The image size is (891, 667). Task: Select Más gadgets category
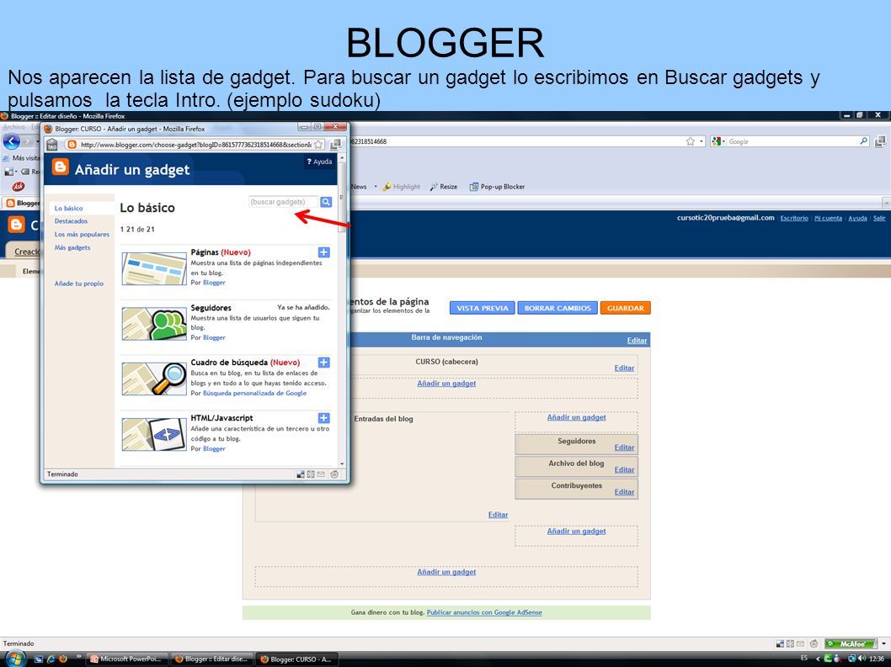(x=72, y=247)
